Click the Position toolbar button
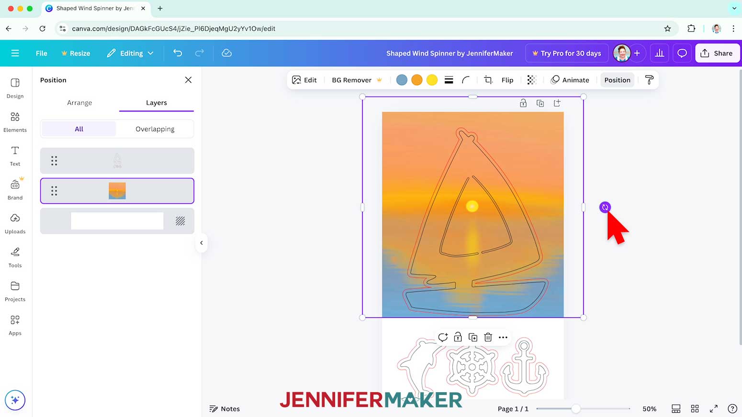The width and height of the screenshot is (742, 417). [617, 80]
